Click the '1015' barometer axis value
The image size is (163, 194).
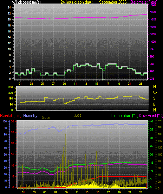[153, 19]
